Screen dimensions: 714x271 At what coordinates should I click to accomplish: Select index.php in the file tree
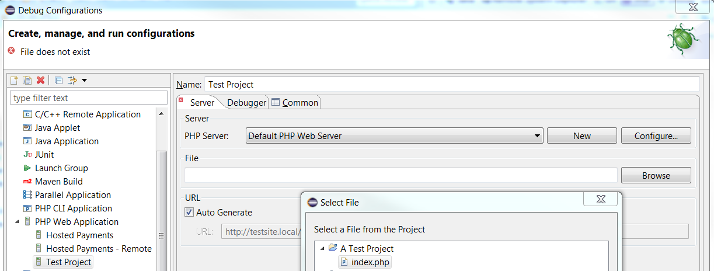[370, 262]
